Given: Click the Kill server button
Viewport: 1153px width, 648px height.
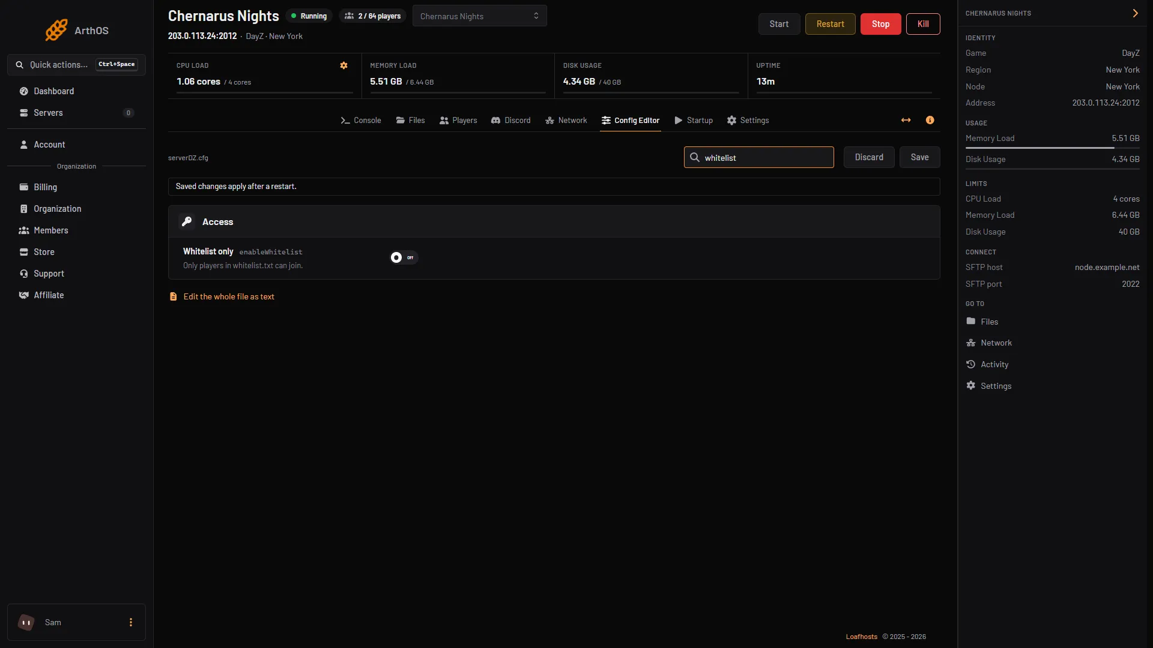Looking at the screenshot, I should click(923, 24).
